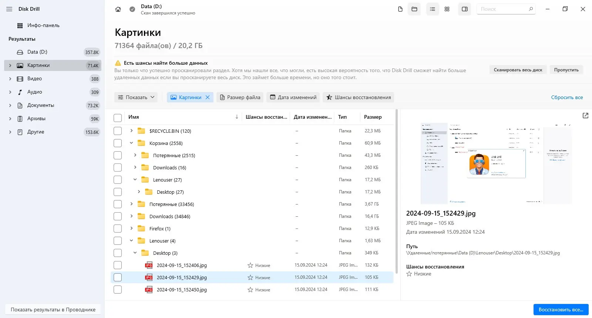Open the Дата изменений filter

pyautogui.click(x=293, y=97)
